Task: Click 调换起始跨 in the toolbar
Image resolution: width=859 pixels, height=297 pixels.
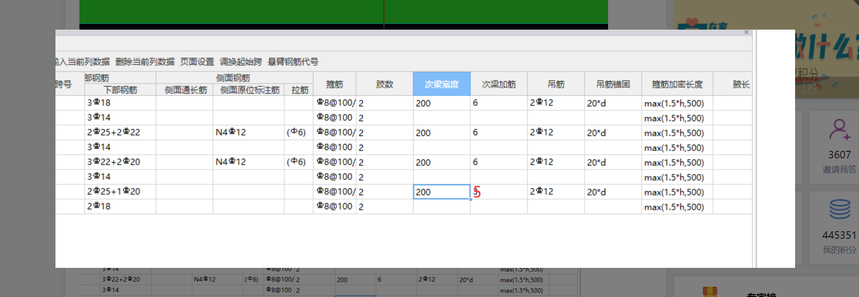Action: [x=241, y=62]
